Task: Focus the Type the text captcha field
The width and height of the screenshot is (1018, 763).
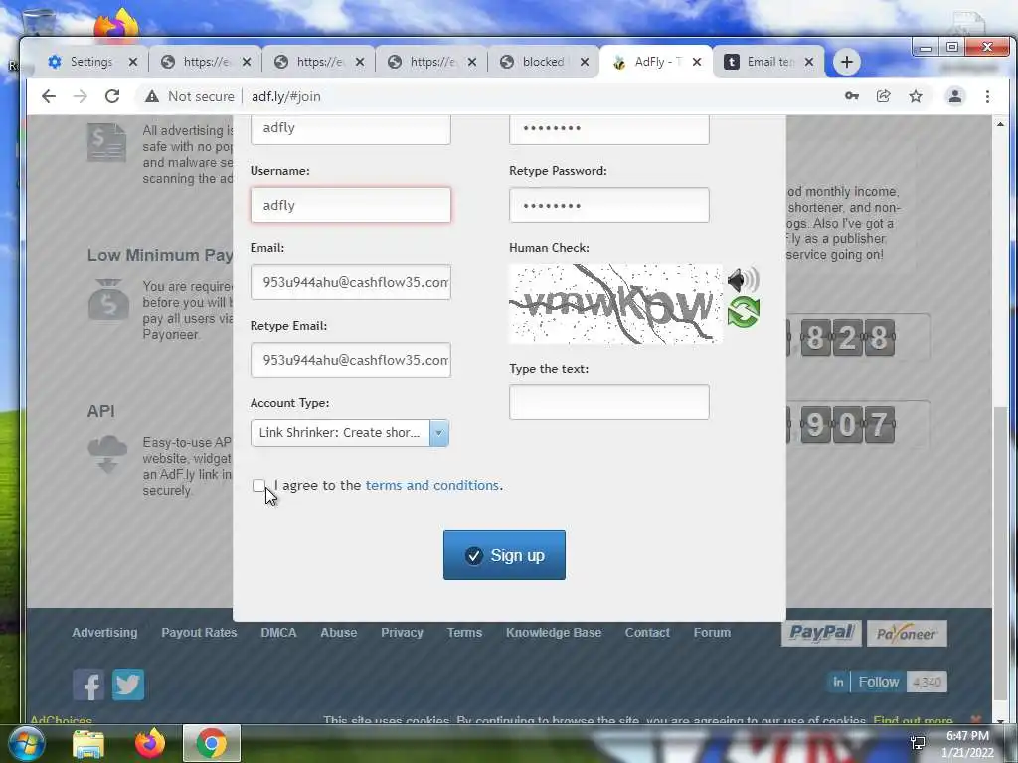Action: pyautogui.click(x=609, y=402)
